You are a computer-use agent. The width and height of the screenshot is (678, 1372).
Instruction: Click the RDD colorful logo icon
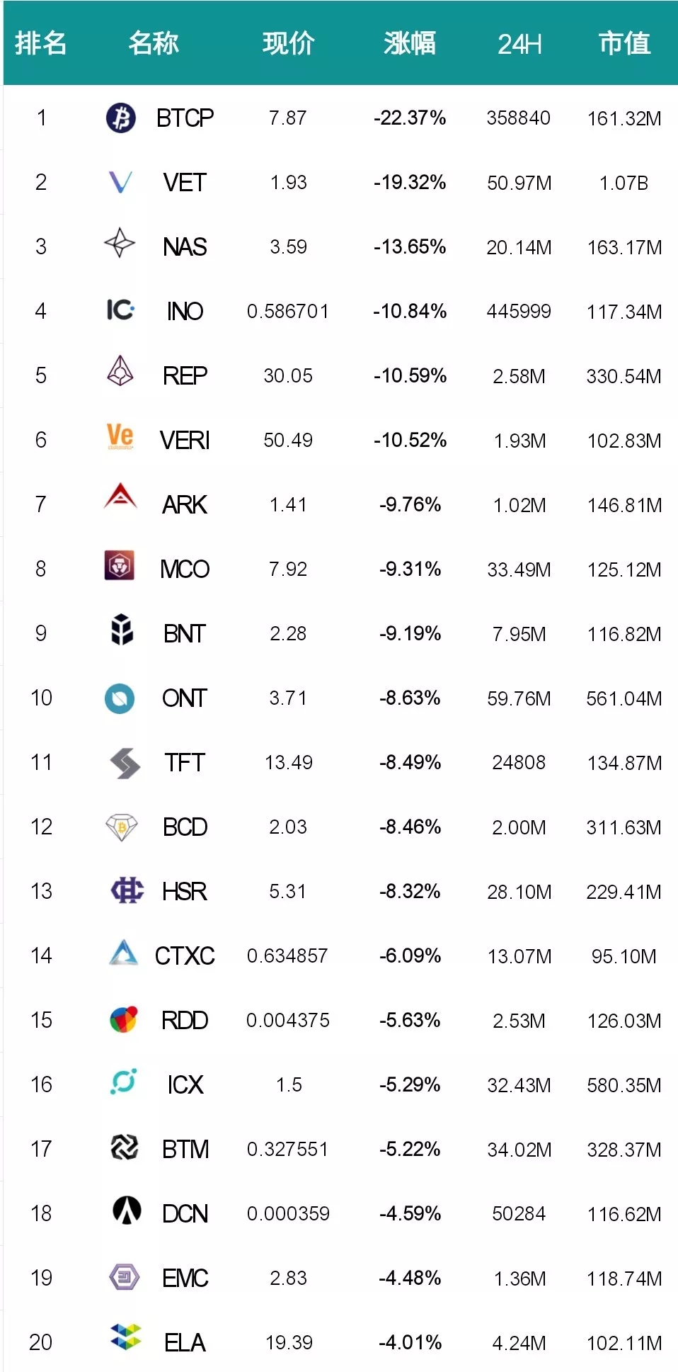[124, 1019]
